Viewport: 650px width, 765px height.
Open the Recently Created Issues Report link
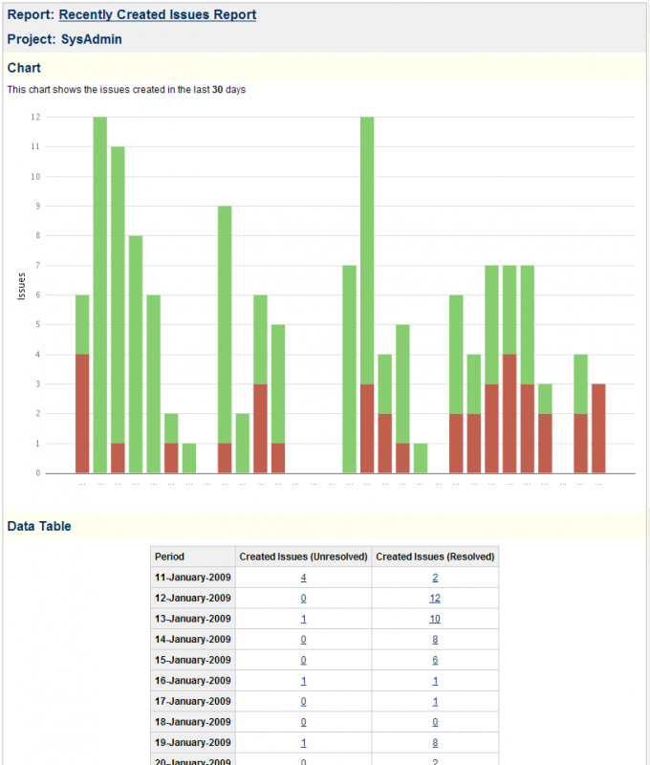pos(158,15)
